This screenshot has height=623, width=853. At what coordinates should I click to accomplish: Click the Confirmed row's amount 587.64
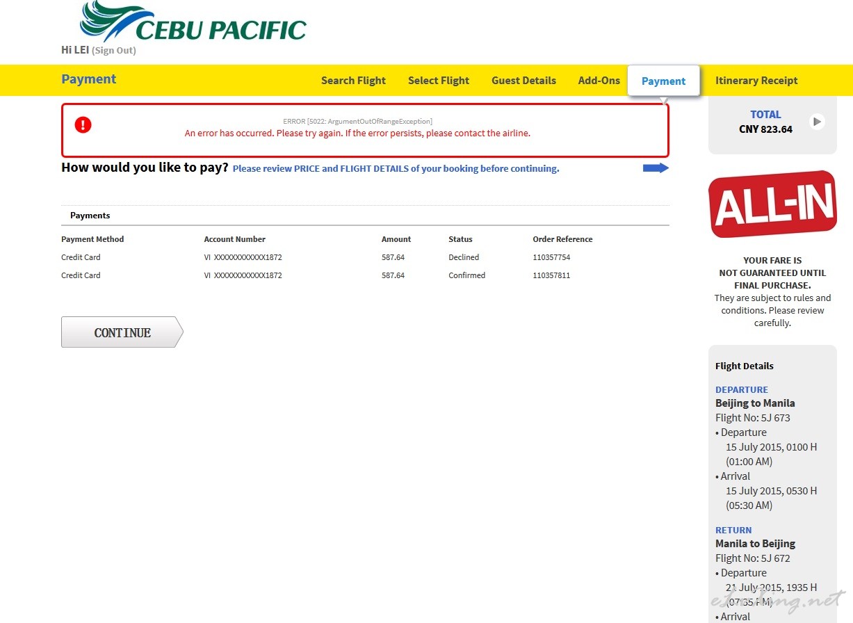[393, 275]
